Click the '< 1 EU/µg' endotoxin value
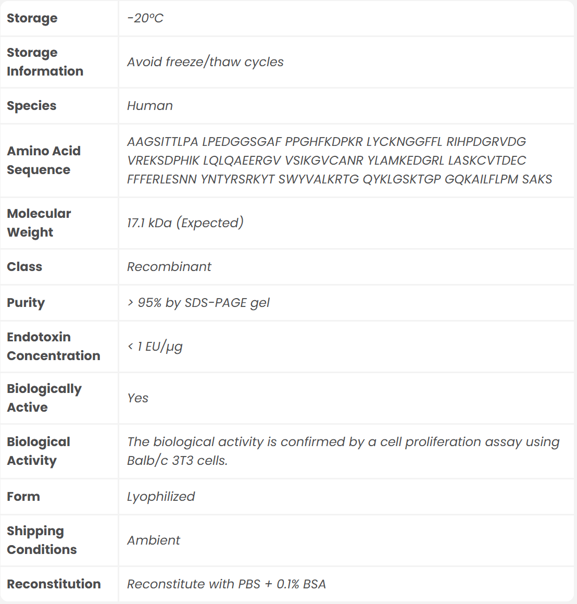The image size is (577, 604). tap(155, 347)
